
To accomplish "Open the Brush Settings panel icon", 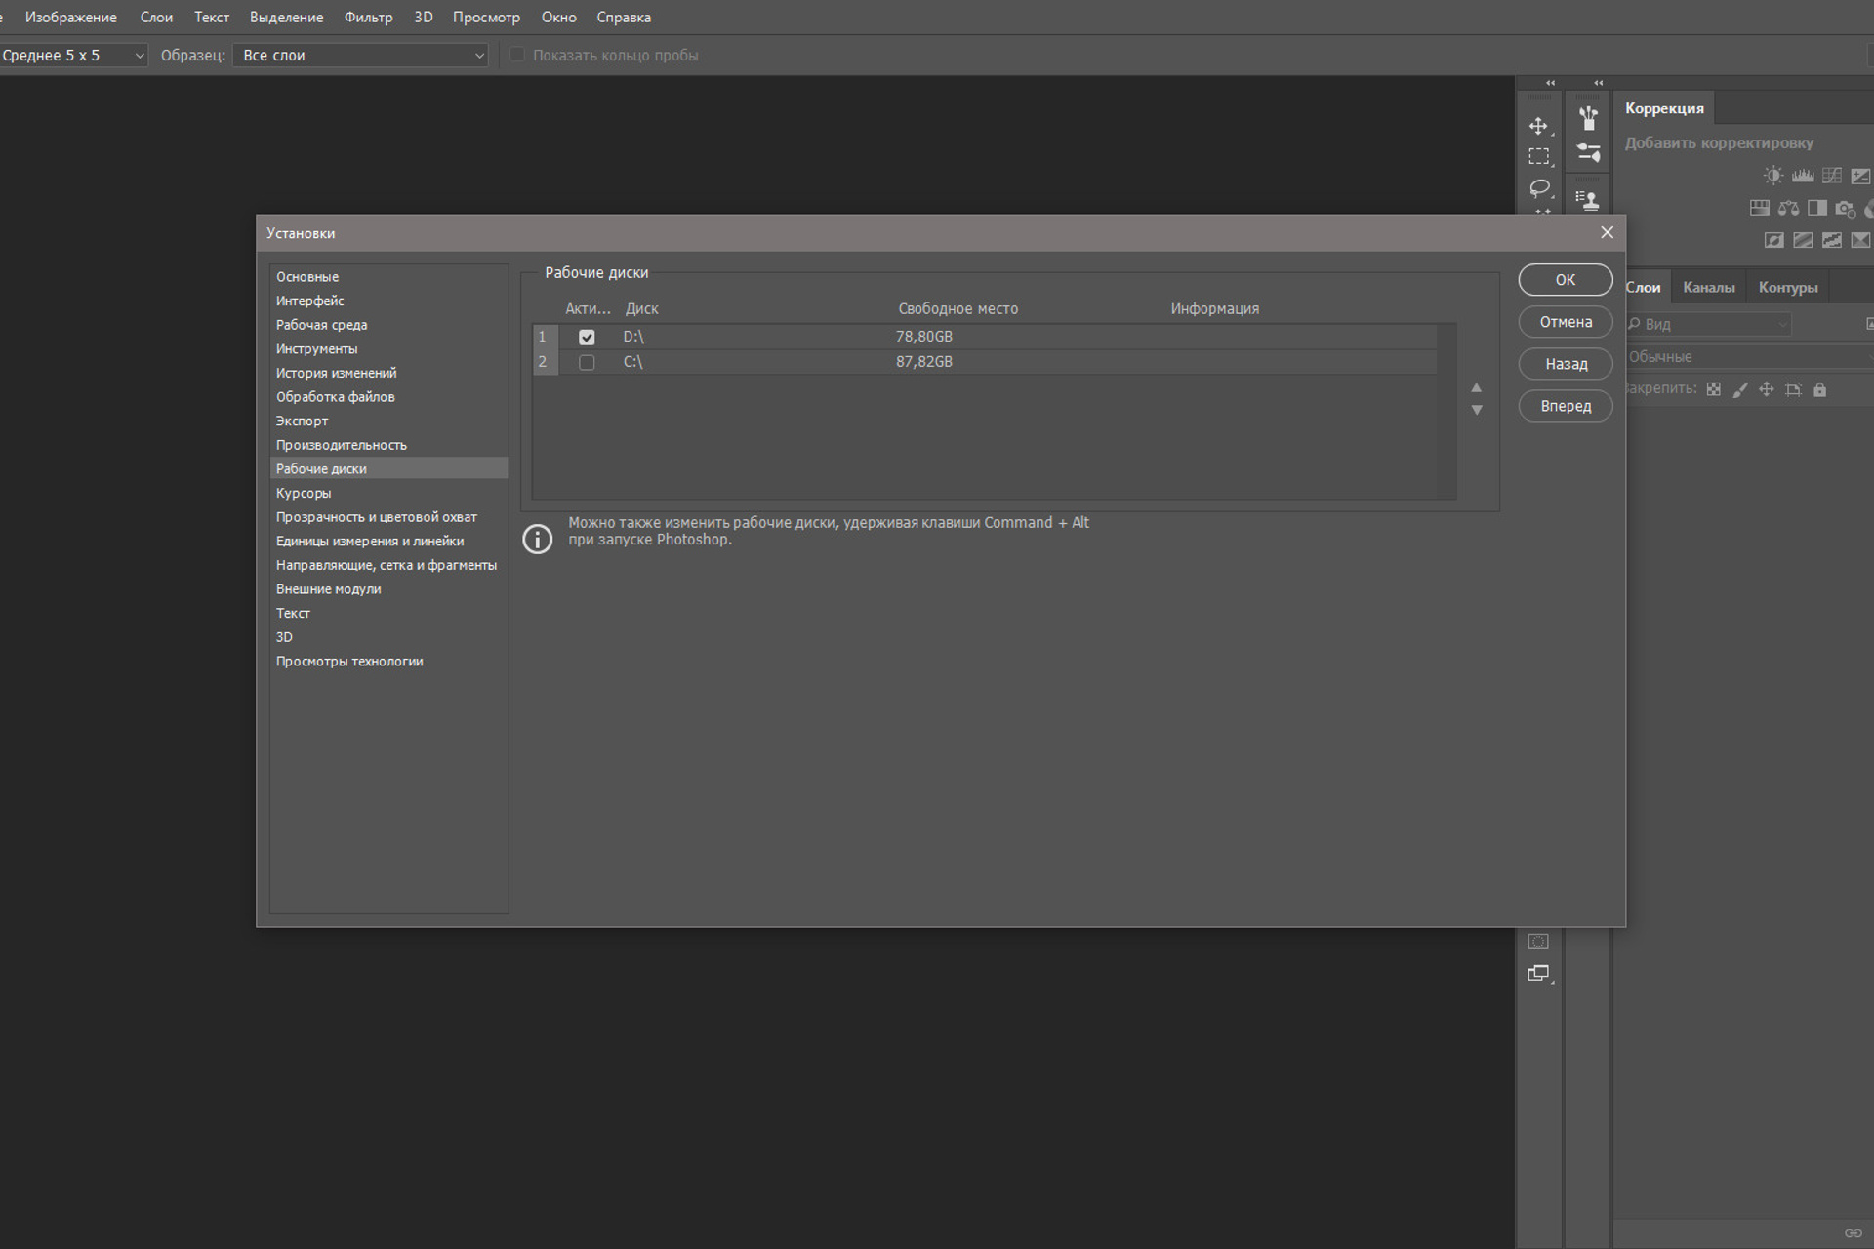I will point(1588,152).
